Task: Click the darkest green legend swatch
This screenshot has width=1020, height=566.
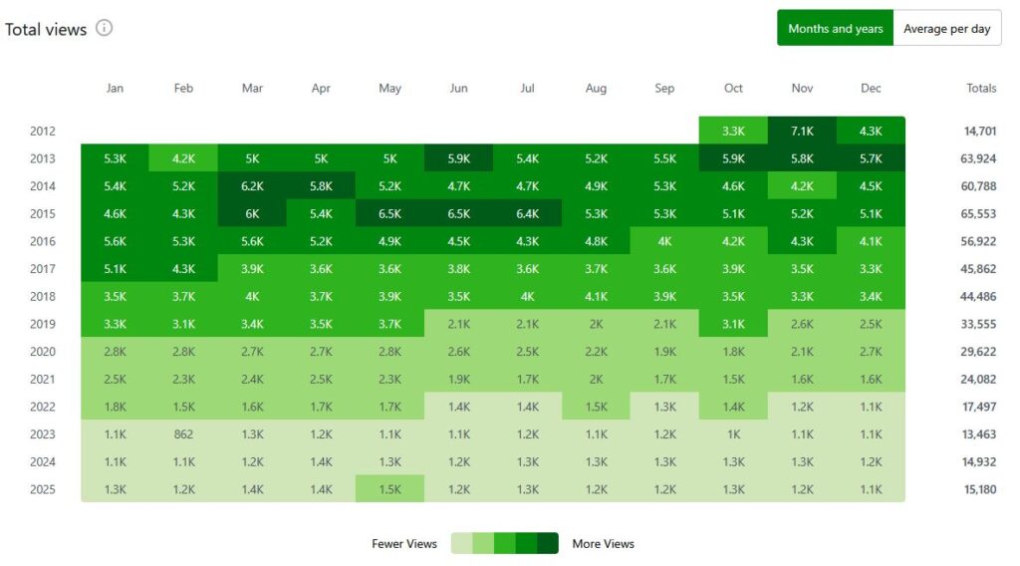Action: pos(548,543)
